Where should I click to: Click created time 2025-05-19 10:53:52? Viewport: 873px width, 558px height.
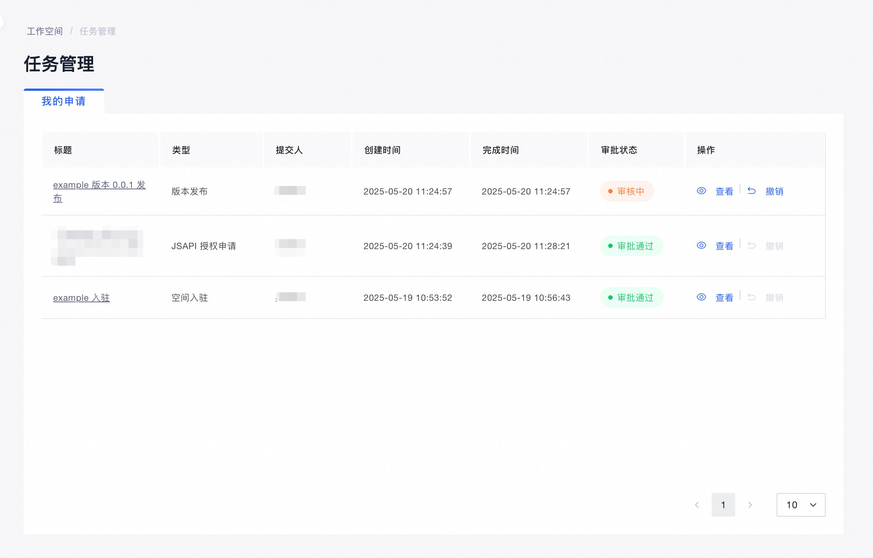point(408,297)
